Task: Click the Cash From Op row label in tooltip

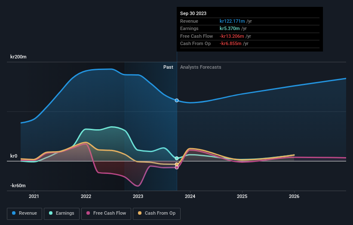Action: [195, 44]
